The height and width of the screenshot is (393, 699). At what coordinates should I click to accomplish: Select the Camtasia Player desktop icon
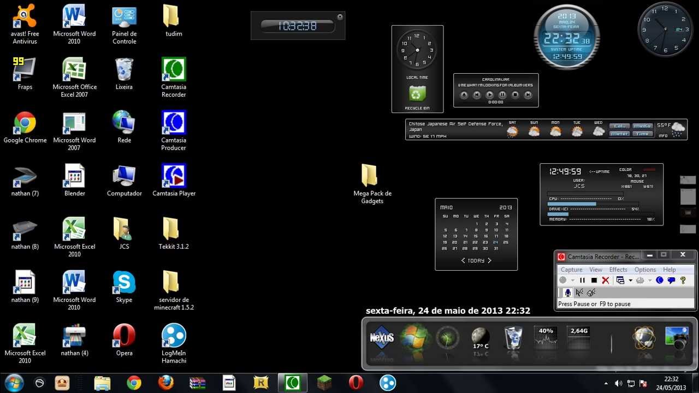coord(174,180)
